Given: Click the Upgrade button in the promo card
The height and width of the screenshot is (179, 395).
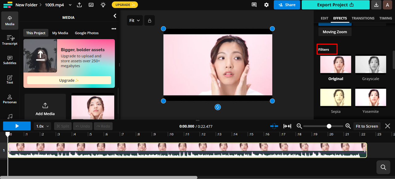Looking at the screenshot, I should tap(69, 80).
